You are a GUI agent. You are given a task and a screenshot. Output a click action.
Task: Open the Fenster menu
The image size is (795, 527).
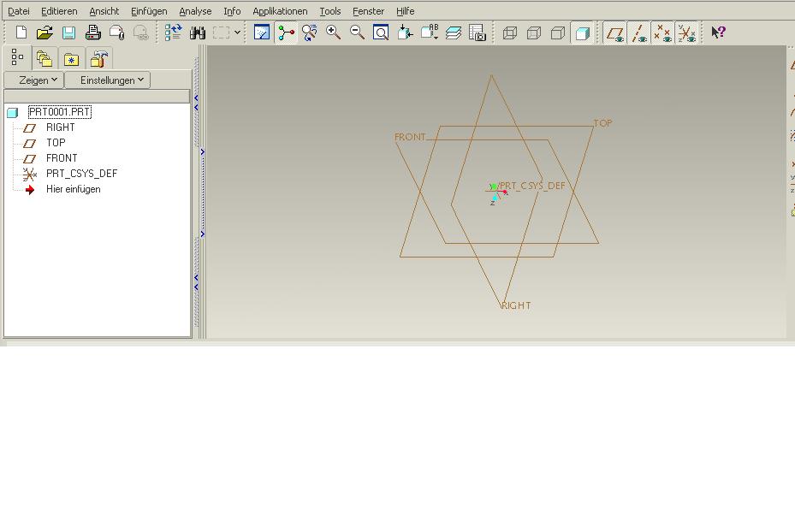pos(369,11)
